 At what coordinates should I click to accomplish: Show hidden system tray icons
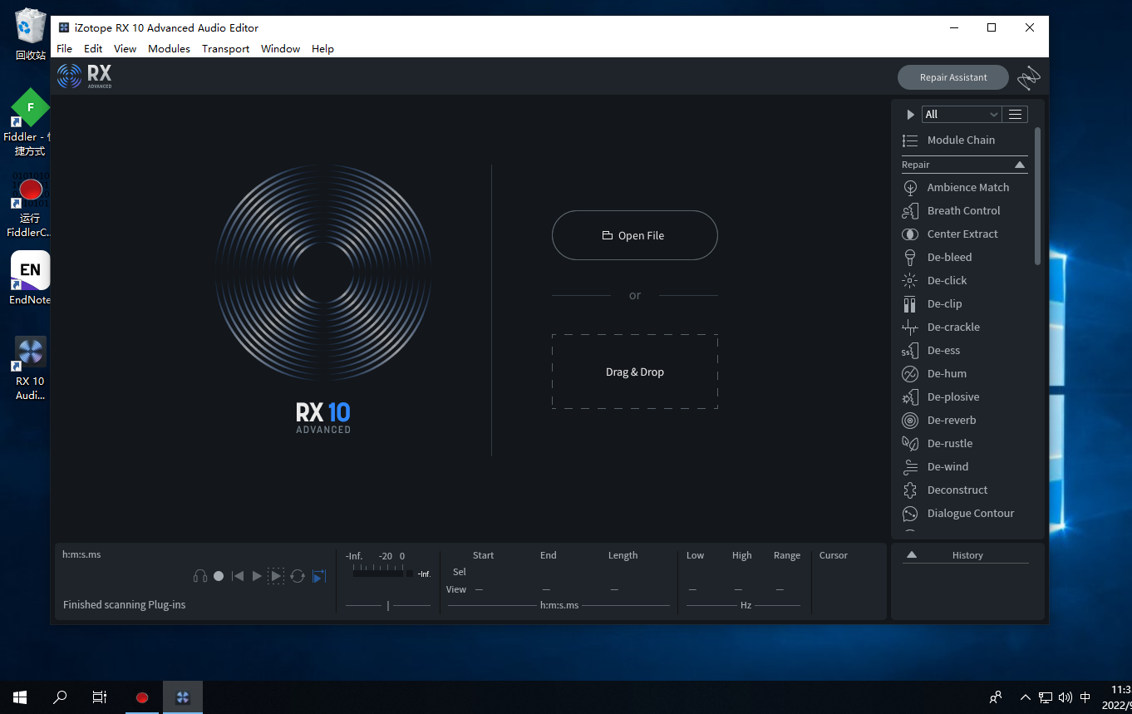tap(1025, 697)
